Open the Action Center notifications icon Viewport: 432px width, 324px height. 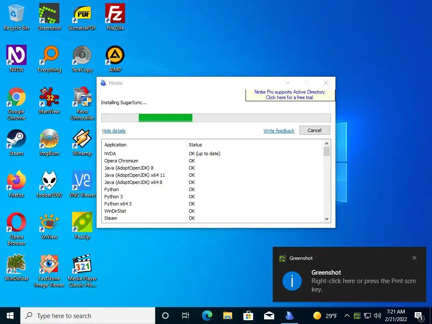pos(419,316)
